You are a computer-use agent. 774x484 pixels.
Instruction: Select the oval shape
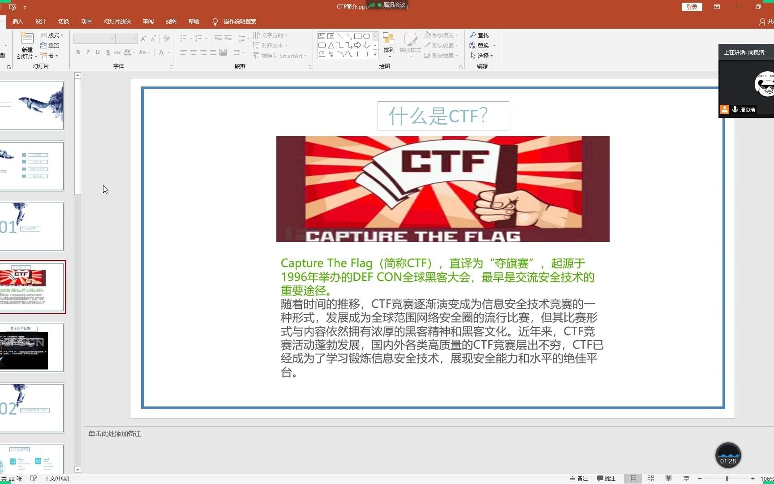point(366,36)
